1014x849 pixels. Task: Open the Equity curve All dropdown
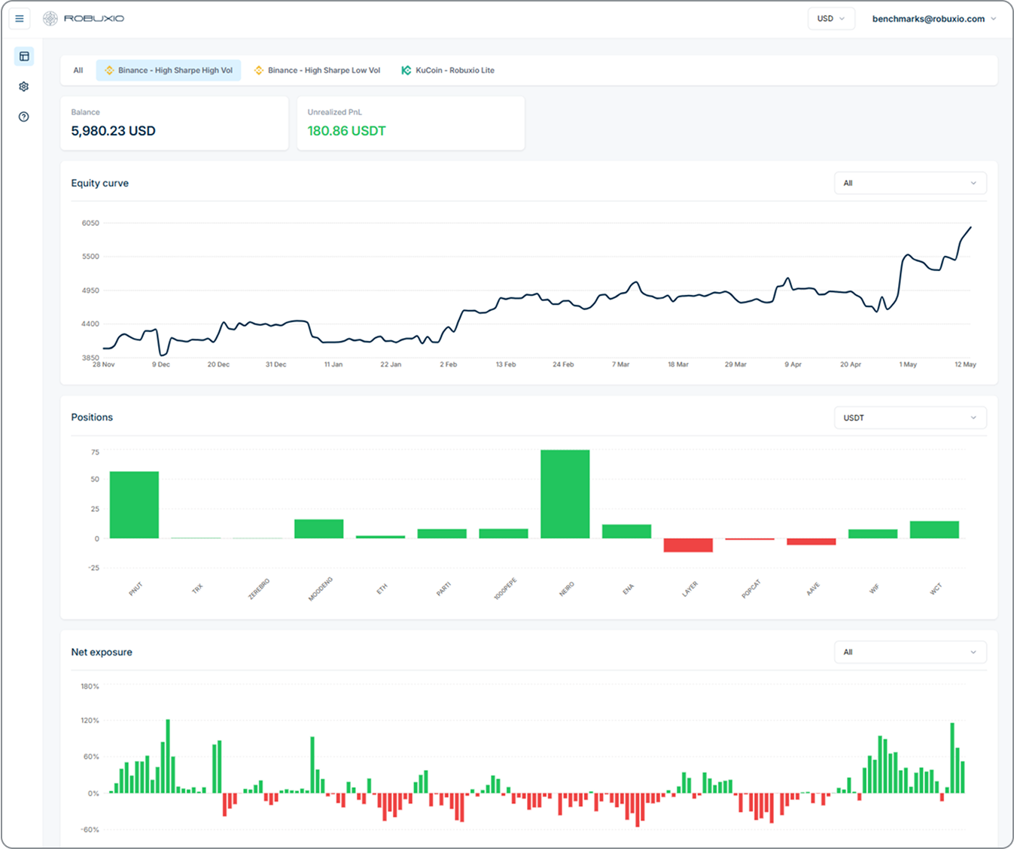(909, 183)
